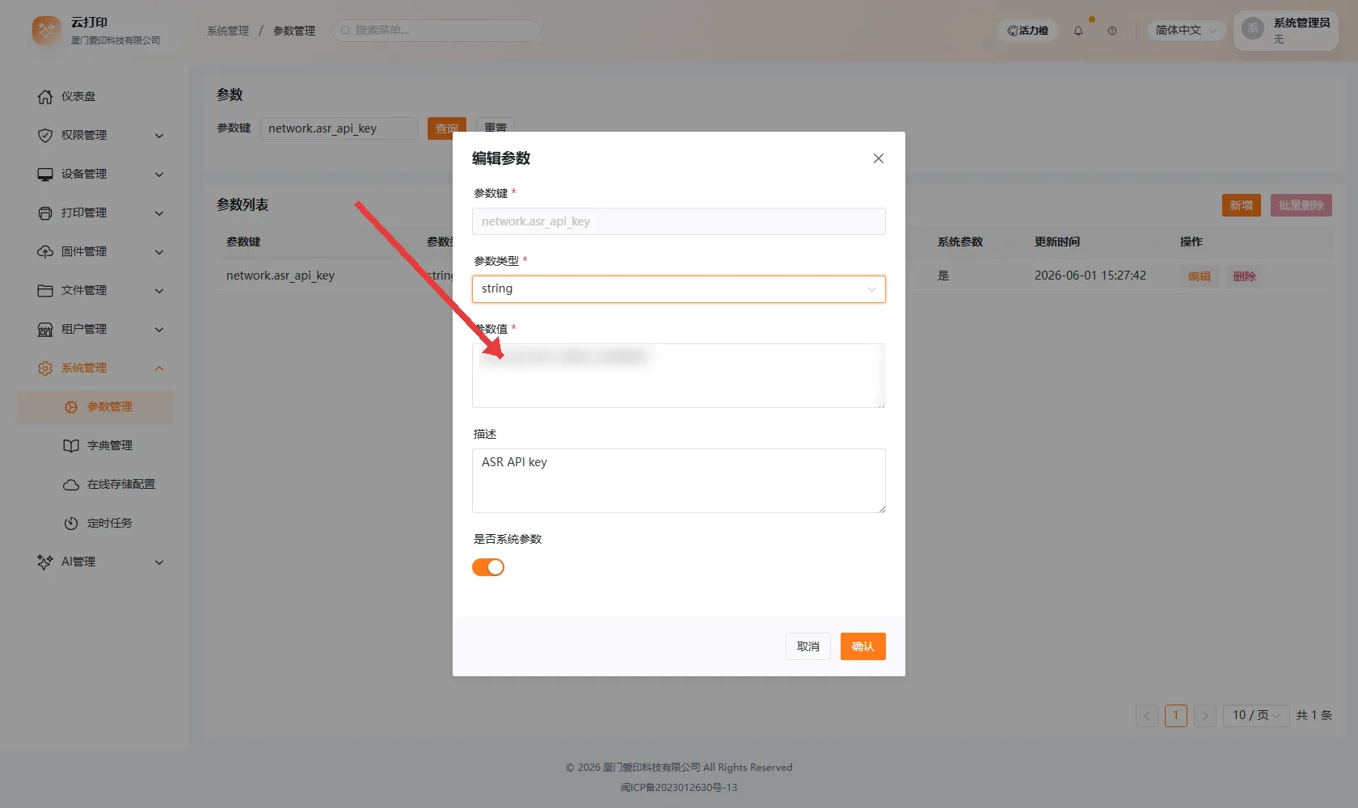
Task: Click the 系统管理 gear icon
Action: click(x=45, y=368)
